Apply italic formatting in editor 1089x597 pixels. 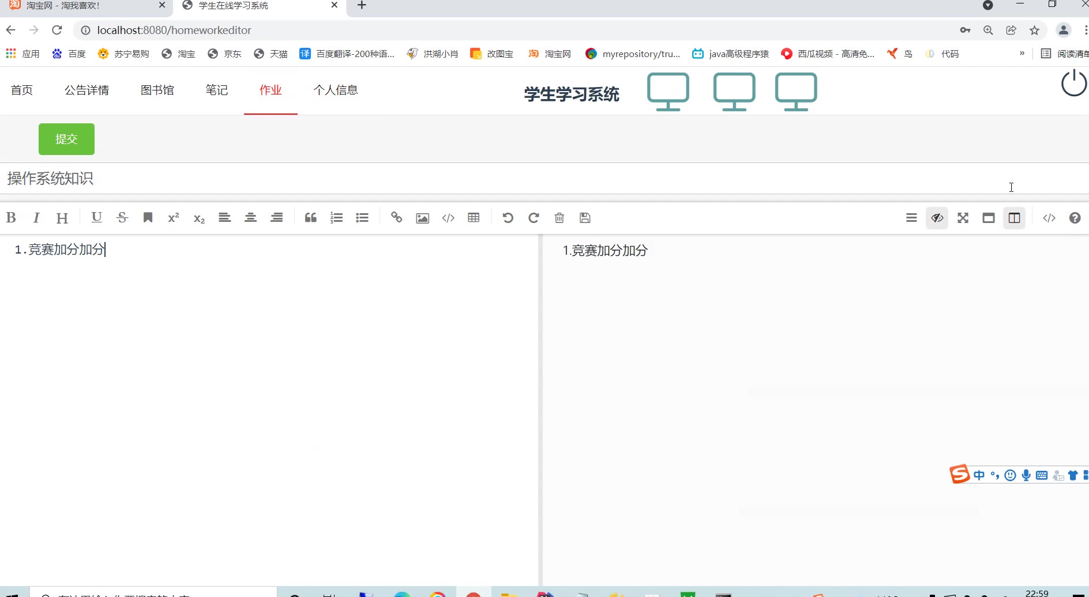pos(36,218)
